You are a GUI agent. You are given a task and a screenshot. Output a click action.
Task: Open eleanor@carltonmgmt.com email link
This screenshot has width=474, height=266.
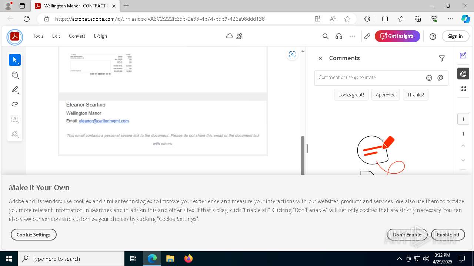[x=104, y=121]
